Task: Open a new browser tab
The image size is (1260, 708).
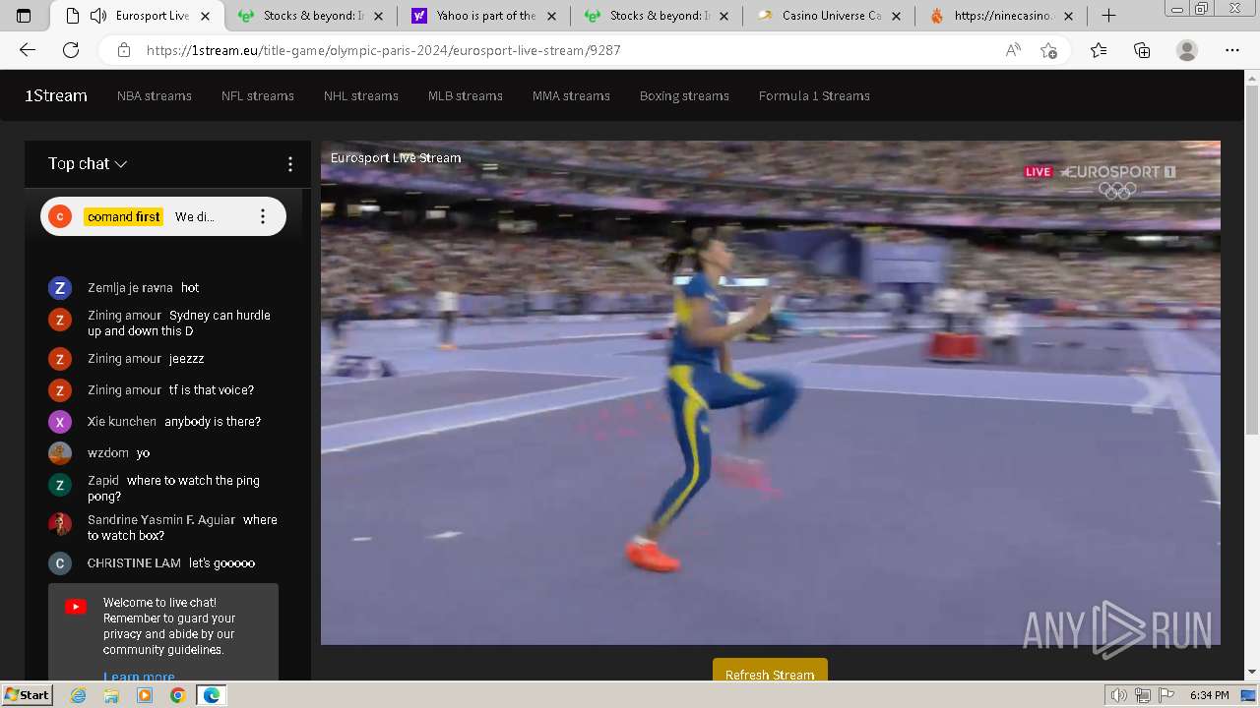Action: click(1108, 16)
